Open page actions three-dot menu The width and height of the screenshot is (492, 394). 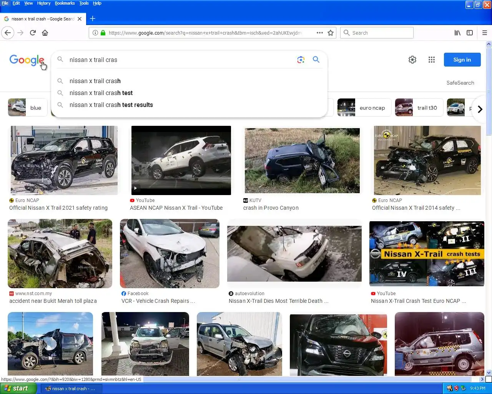coord(320,33)
